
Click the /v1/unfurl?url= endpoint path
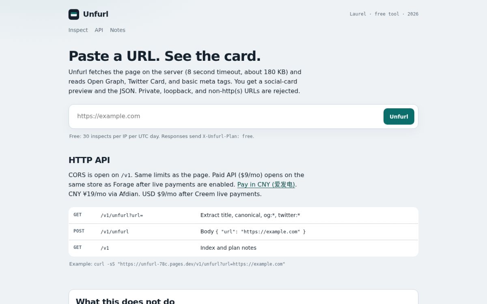click(122, 215)
